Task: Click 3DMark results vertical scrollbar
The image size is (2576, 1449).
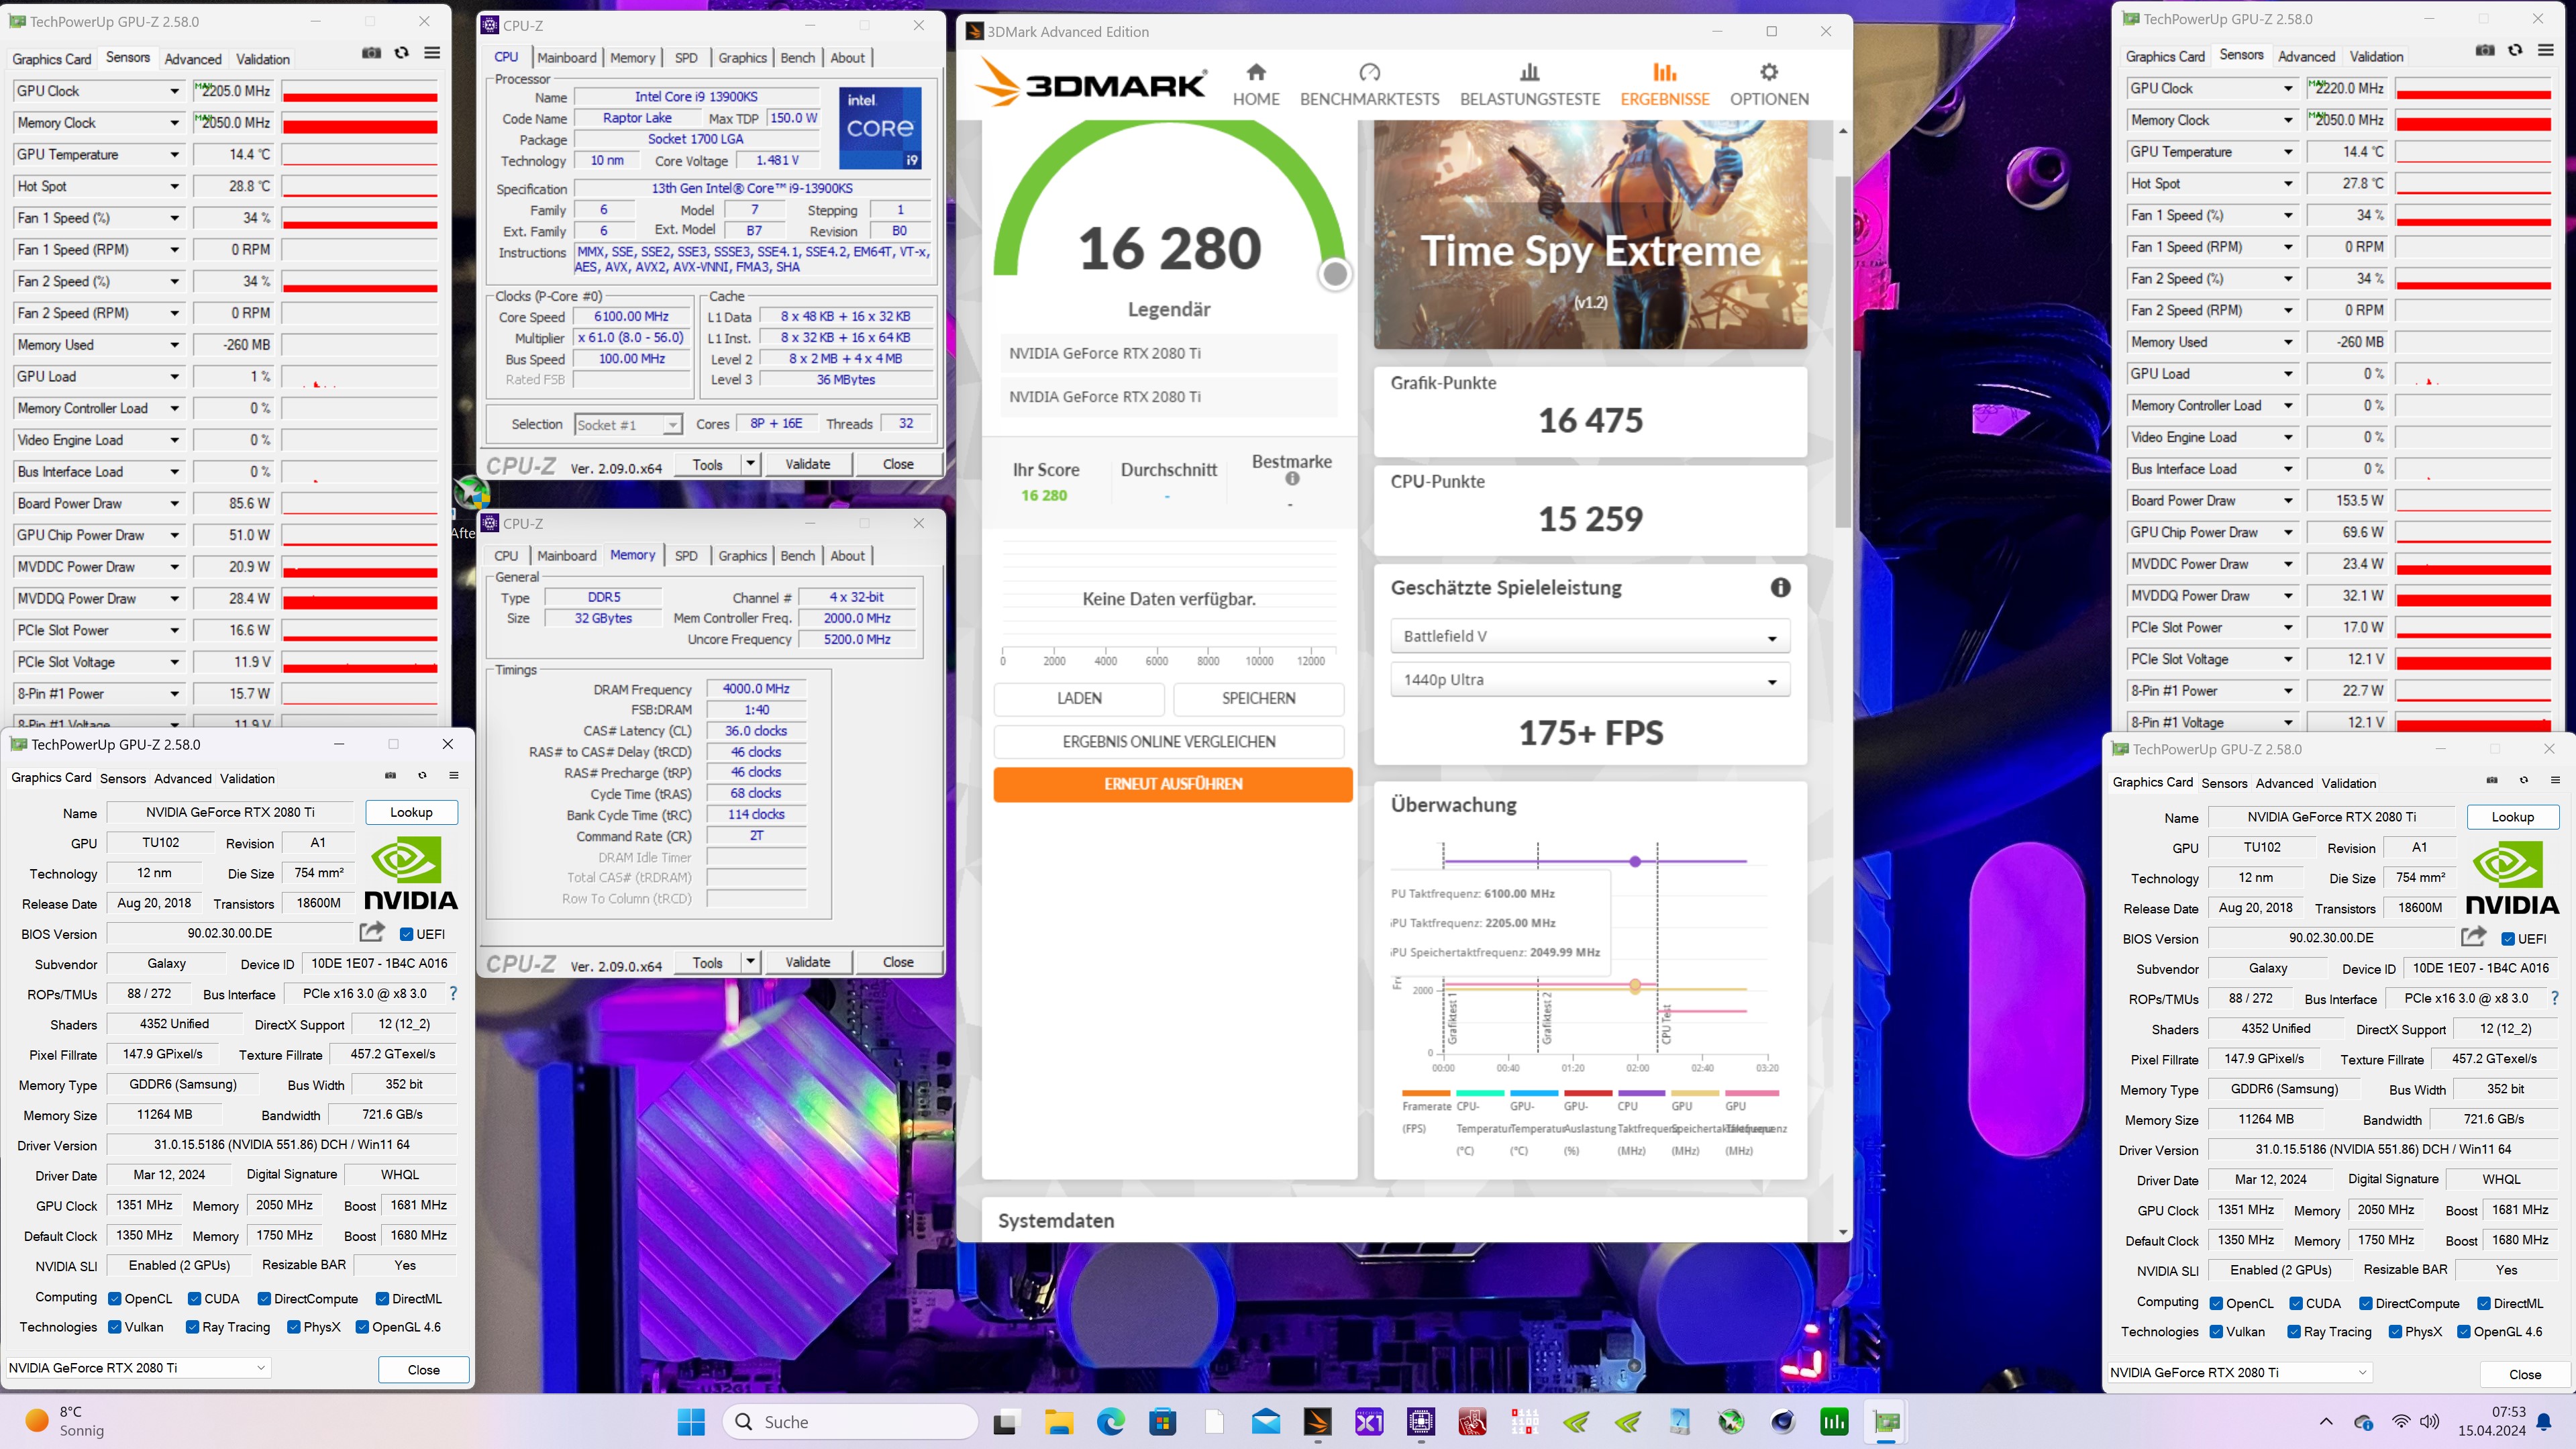Action: tap(1843, 352)
